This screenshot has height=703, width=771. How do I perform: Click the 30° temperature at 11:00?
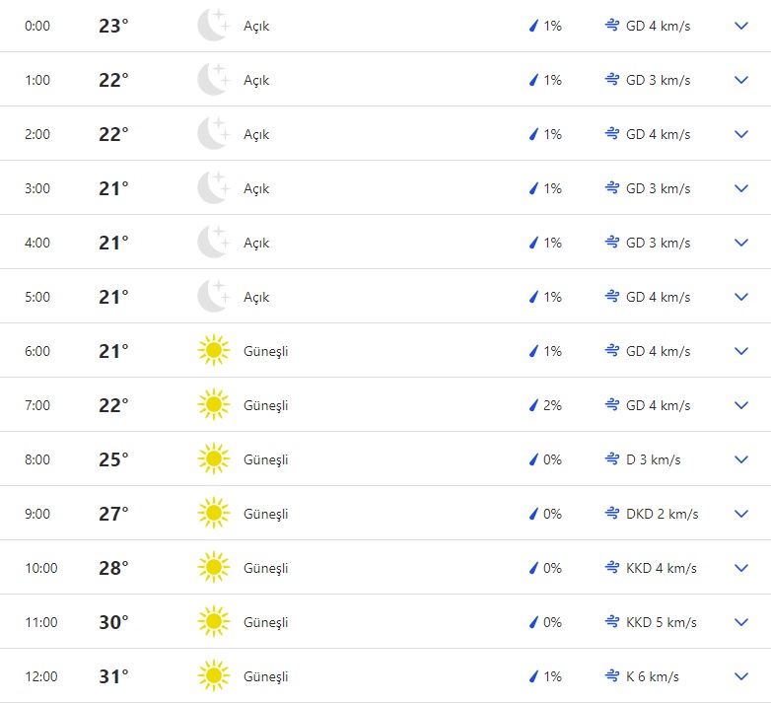tap(113, 622)
